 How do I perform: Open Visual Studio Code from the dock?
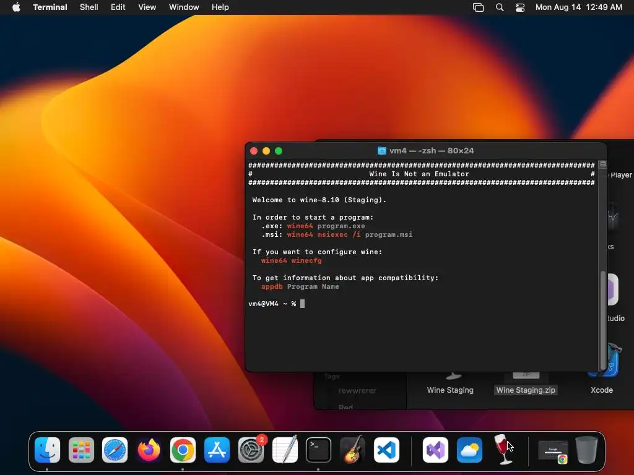point(386,450)
